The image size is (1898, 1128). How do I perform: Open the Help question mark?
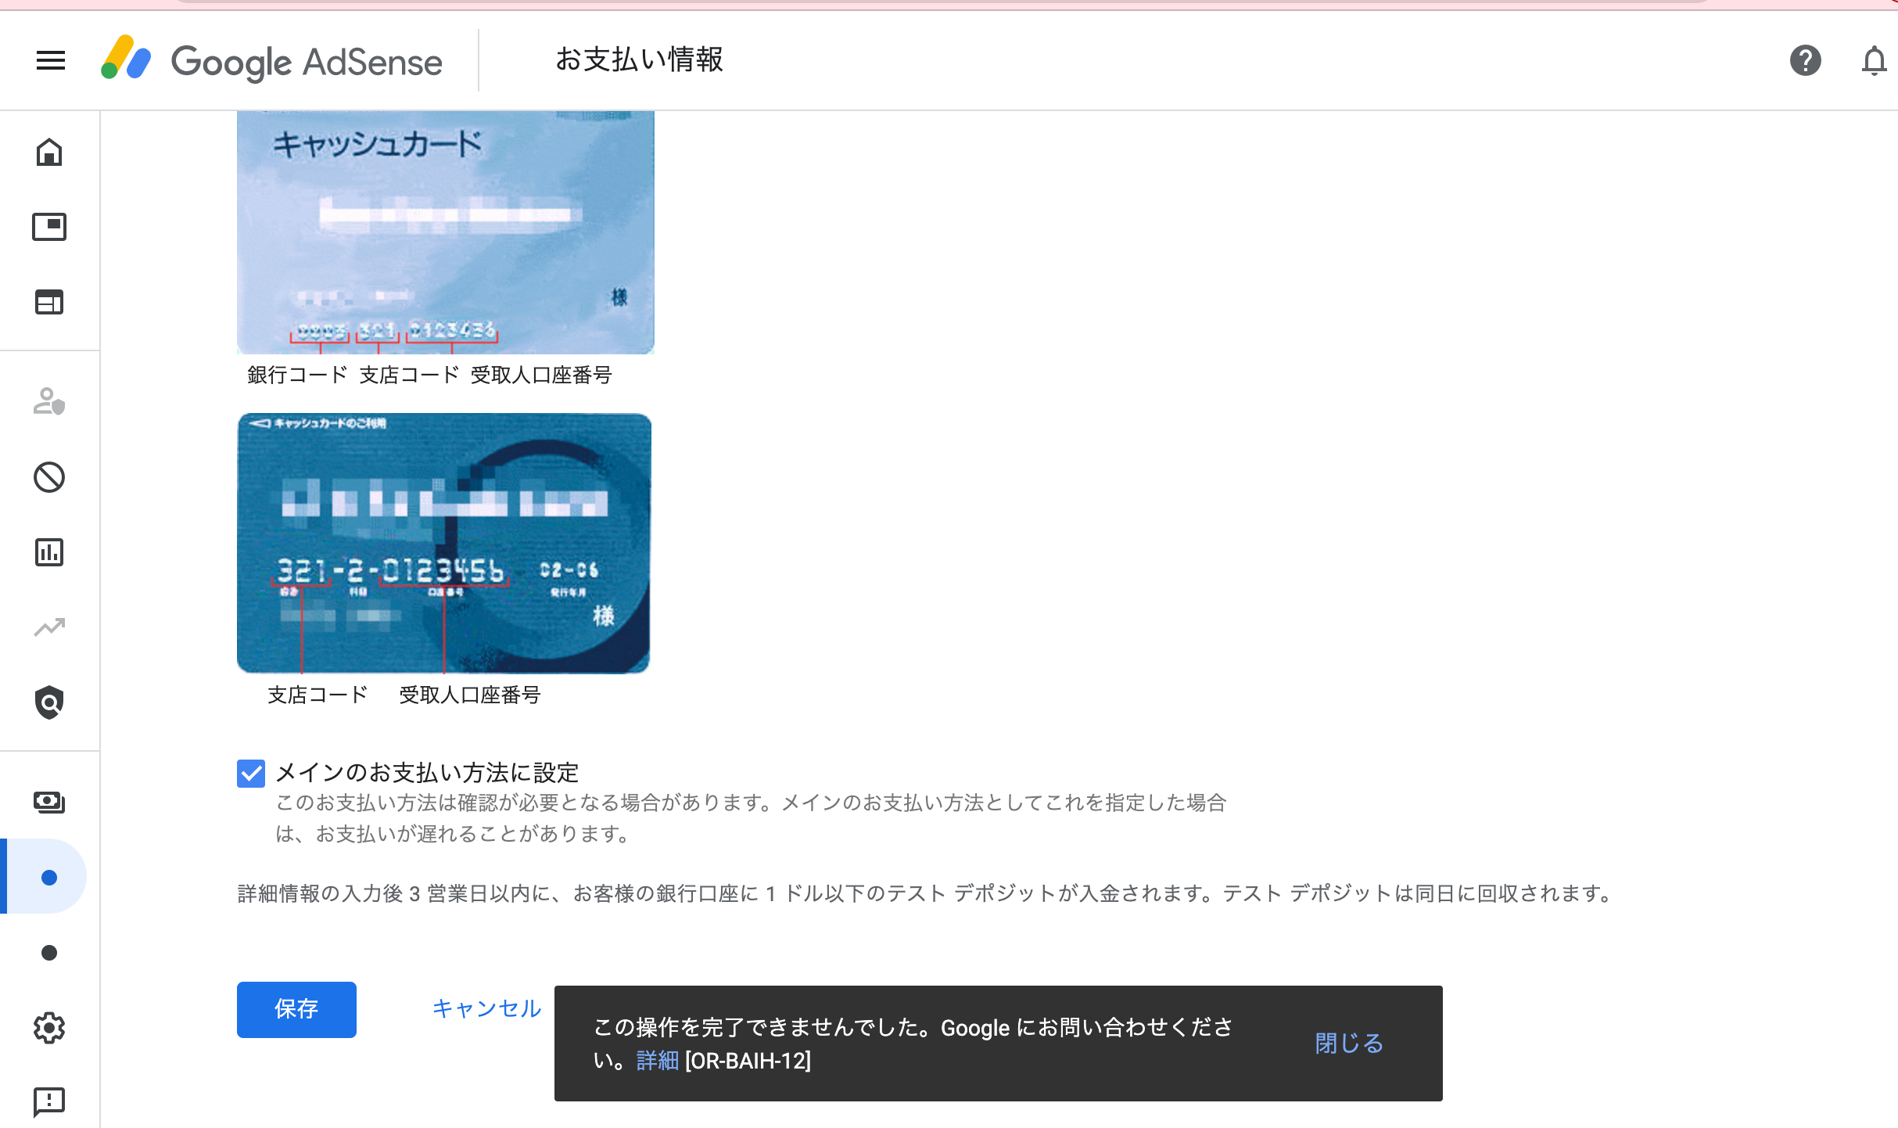[1804, 60]
